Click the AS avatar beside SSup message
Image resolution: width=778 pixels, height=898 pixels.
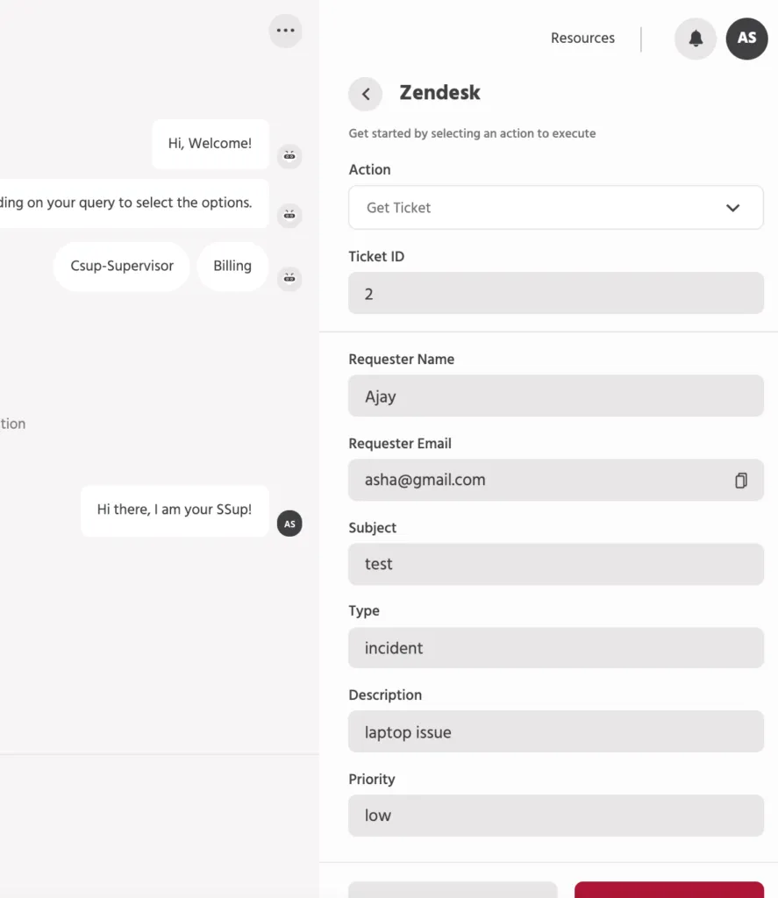(289, 524)
